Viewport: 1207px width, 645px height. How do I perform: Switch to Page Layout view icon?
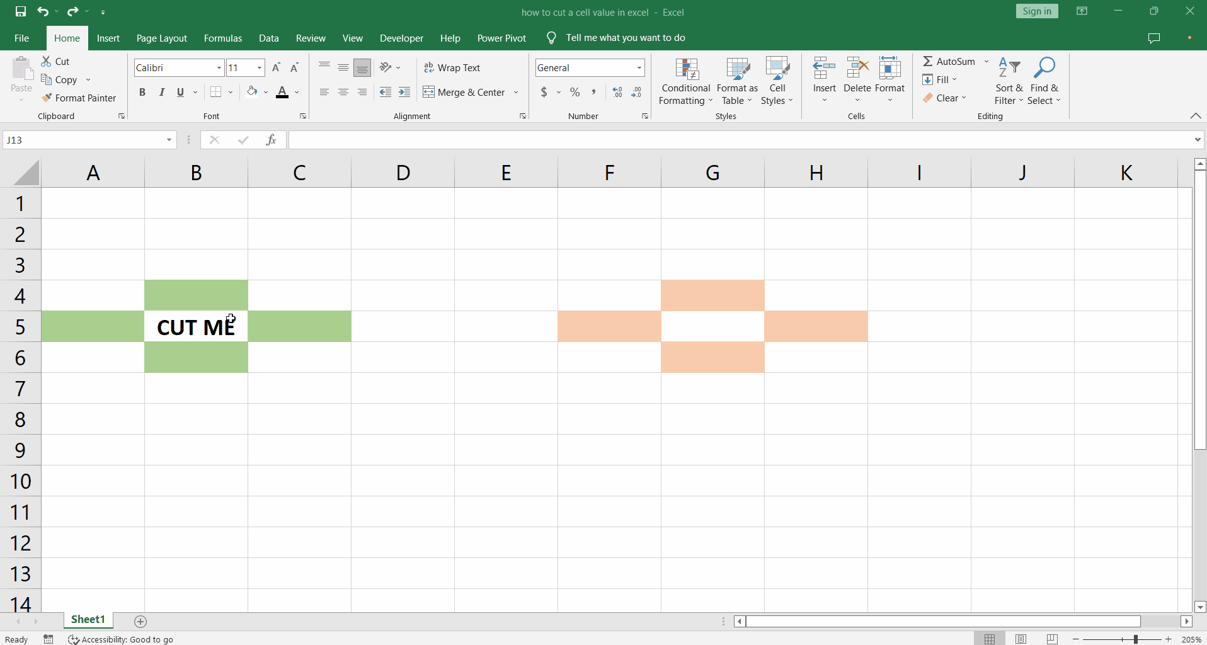click(1021, 639)
